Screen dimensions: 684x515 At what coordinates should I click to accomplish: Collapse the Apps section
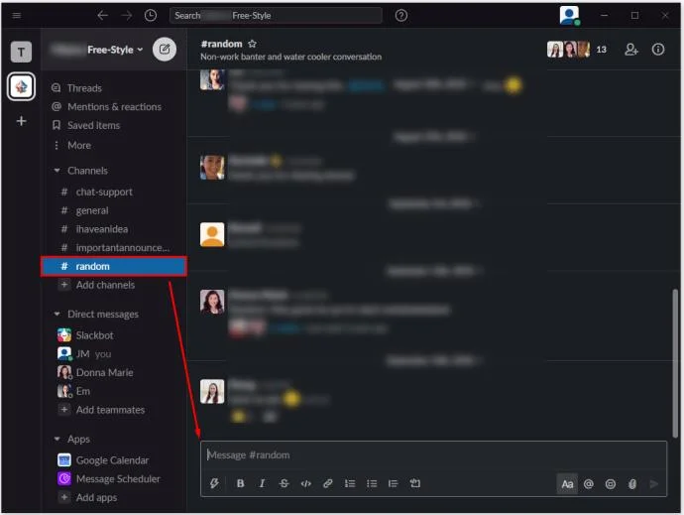(57, 439)
